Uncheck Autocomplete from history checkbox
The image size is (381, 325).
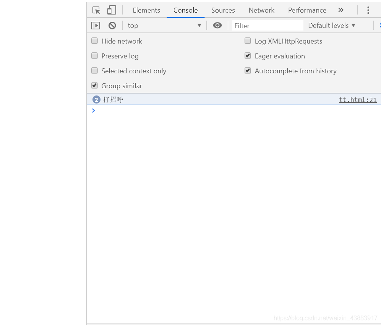[x=248, y=71]
